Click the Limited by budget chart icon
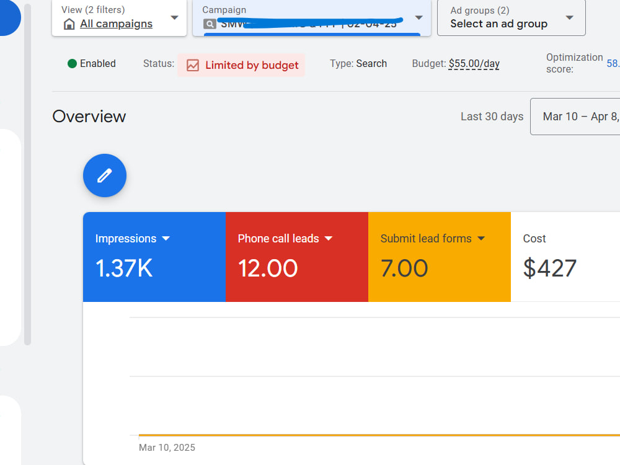Image resolution: width=620 pixels, height=465 pixels. pos(193,65)
